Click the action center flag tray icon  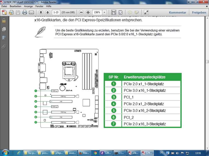[x=182, y=153]
